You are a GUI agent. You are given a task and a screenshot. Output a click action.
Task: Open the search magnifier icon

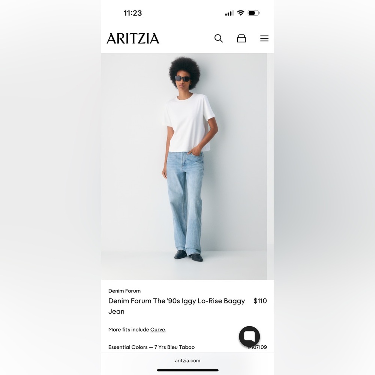218,38
